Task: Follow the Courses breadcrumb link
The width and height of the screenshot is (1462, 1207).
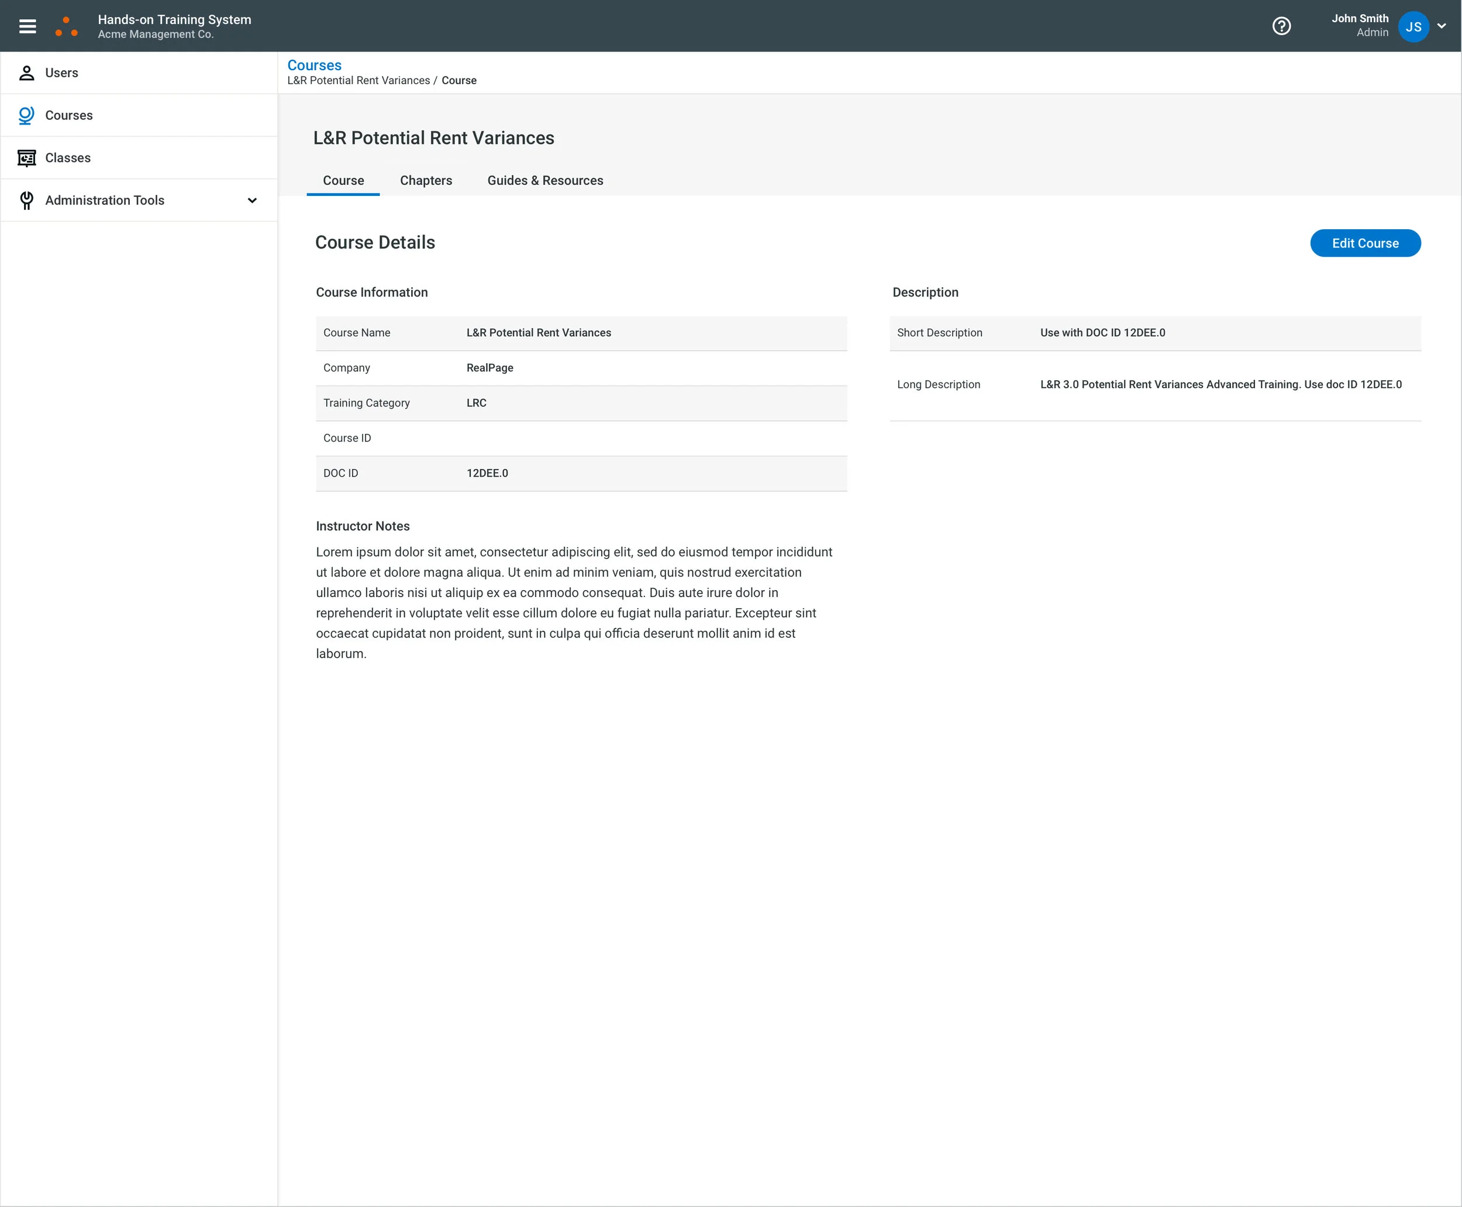Action: click(x=314, y=65)
